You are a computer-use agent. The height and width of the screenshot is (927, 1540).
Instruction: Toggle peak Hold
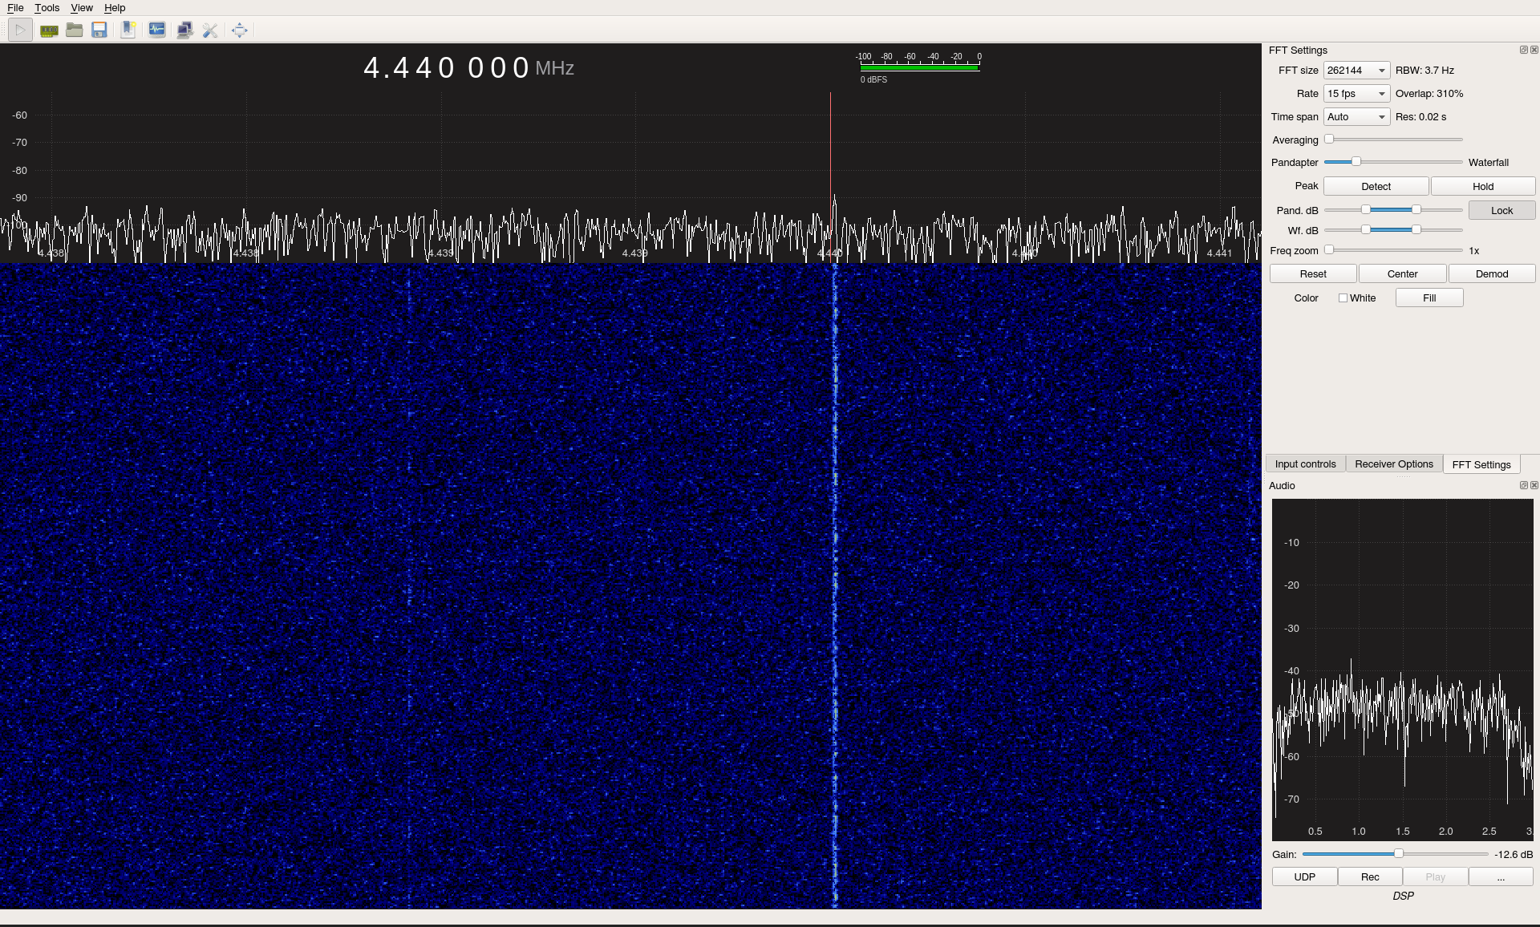[1483, 186]
